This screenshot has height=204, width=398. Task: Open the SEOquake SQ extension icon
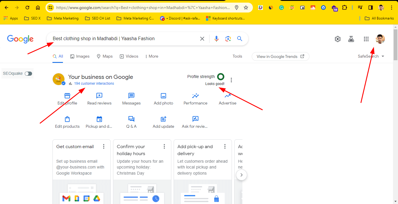(292, 8)
